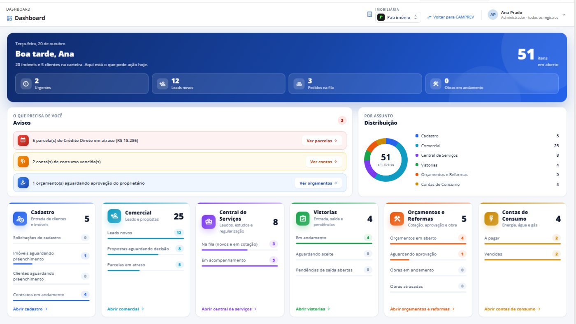Click Na fila (novos e em cotação) row
This screenshot has width=576, height=324.
click(240, 245)
